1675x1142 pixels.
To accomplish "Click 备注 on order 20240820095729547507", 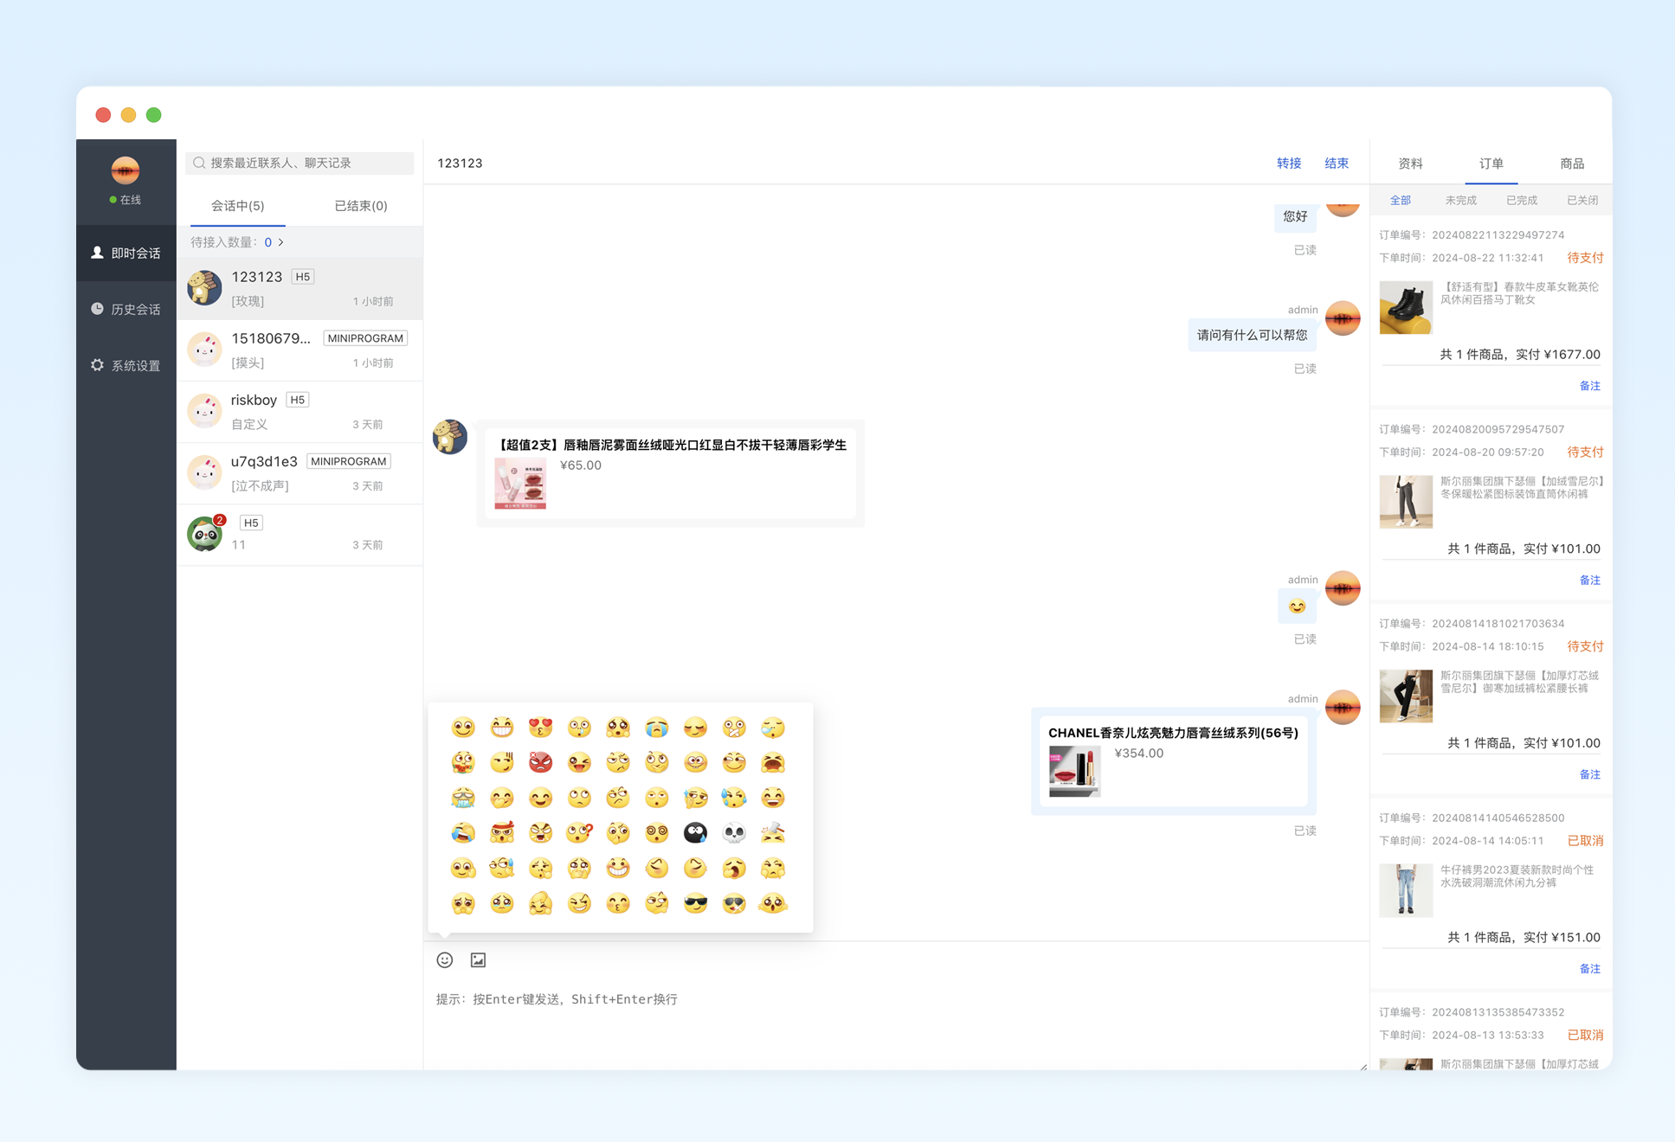I will pyautogui.click(x=1589, y=581).
